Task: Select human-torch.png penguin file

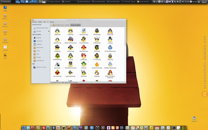Action: tap(97, 65)
